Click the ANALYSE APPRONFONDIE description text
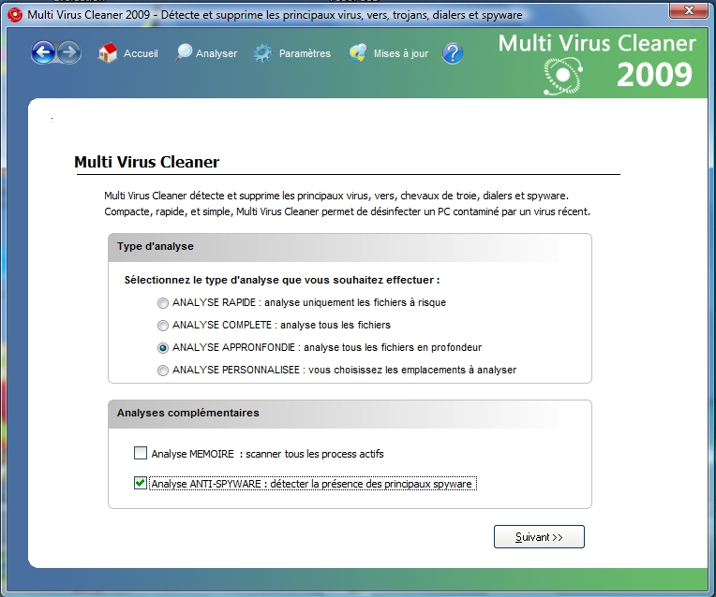The height and width of the screenshot is (597, 716). [326, 347]
